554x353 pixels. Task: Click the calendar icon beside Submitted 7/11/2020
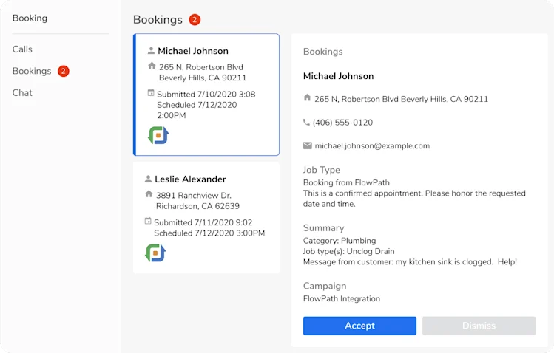coord(148,221)
